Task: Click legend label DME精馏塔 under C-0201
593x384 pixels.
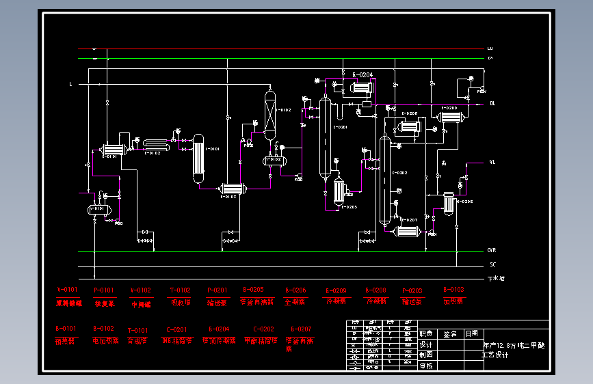Action: click(x=177, y=341)
